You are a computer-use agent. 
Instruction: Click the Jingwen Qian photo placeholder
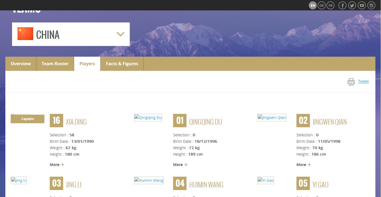coord(272,118)
